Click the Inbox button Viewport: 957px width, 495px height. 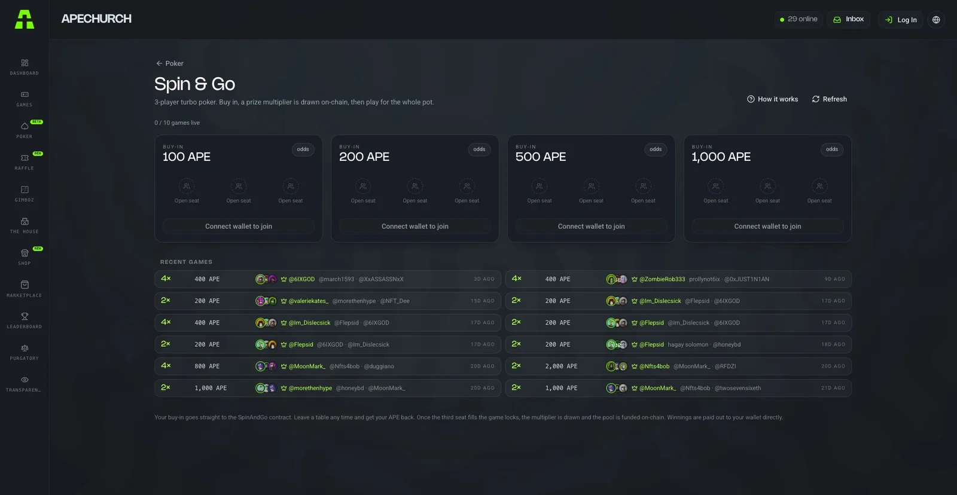(x=848, y=19)
